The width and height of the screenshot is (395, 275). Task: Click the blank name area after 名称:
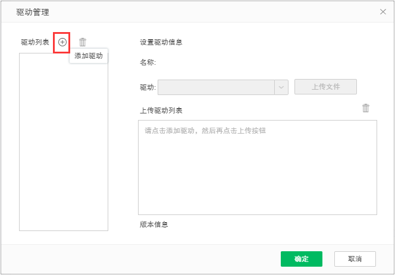pos(238,62)
